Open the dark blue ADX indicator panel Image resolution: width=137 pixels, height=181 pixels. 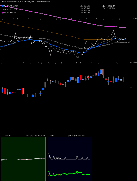pyautogui.click(x=70, y=159)
